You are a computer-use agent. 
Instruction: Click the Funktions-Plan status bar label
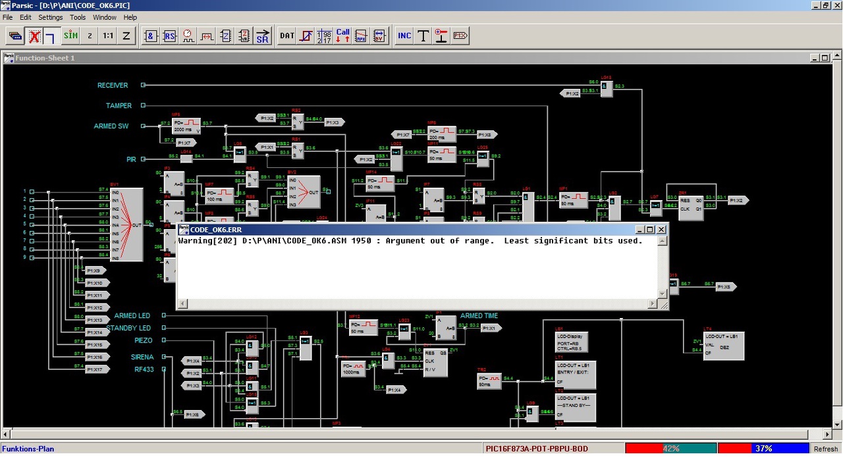coord(28,449)
